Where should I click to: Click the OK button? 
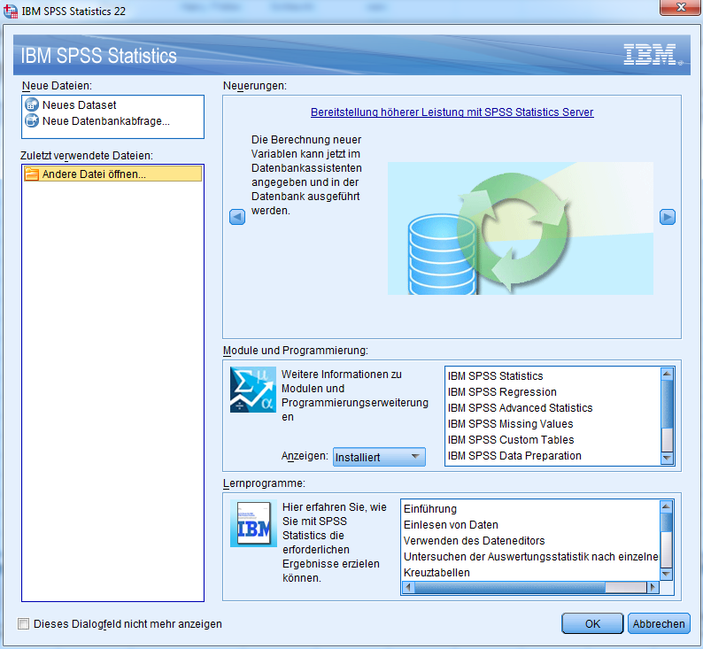coord(592,623)
